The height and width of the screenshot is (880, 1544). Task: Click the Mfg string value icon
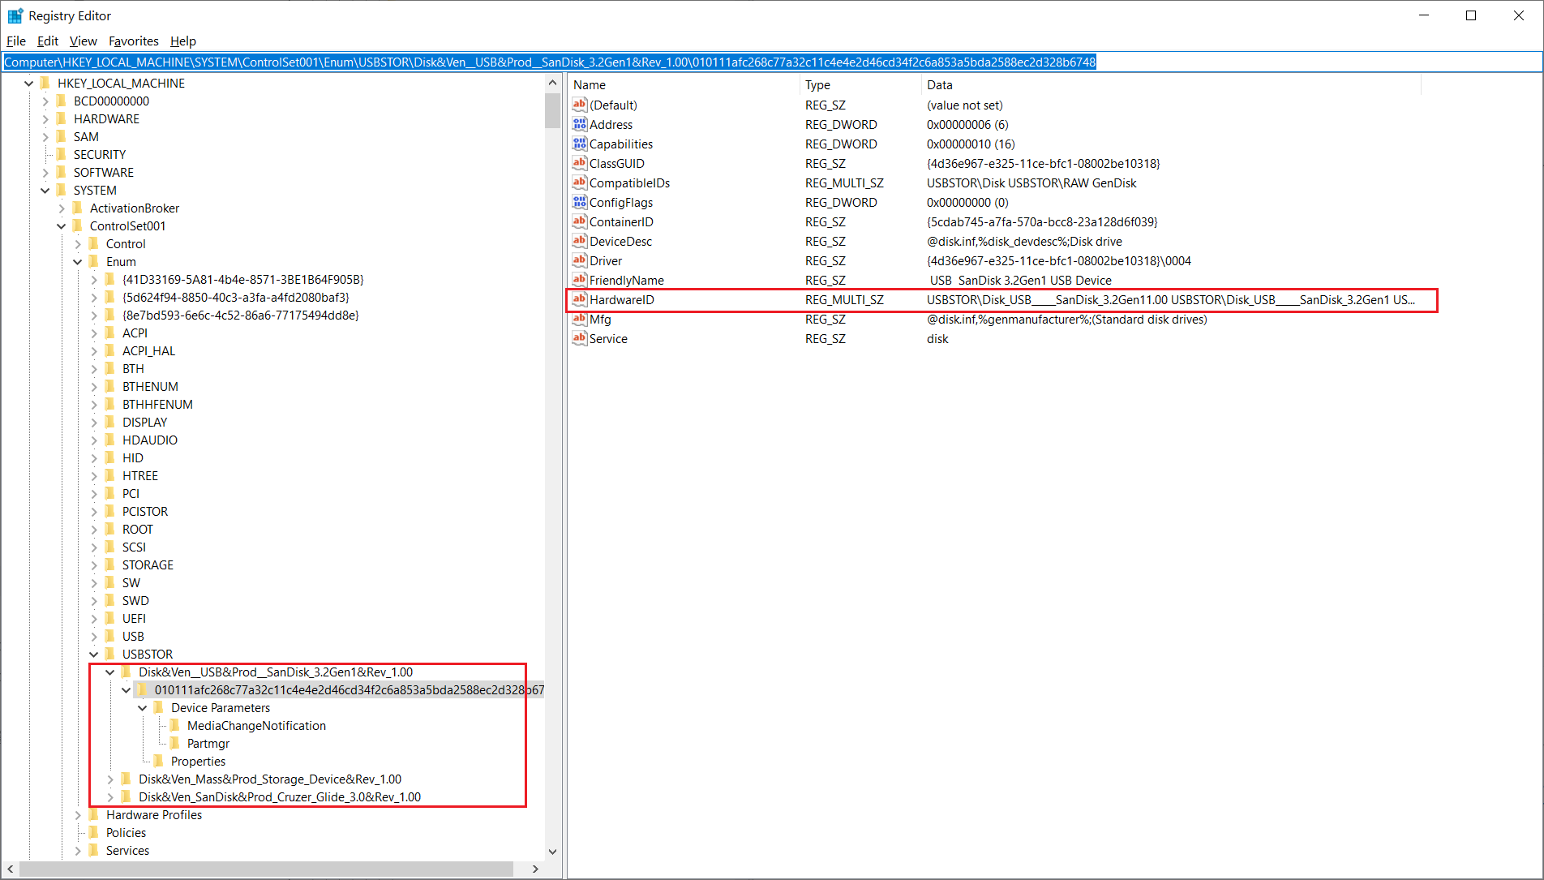pos(579,319)
